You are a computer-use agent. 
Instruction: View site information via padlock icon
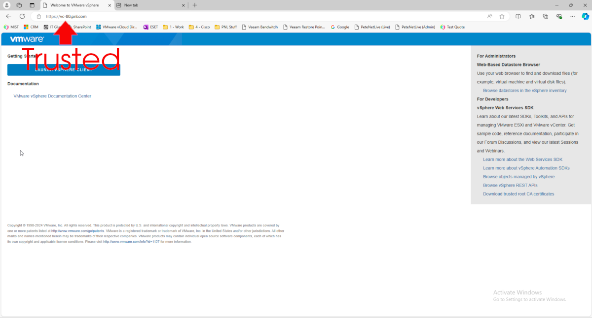coord(39,16)
